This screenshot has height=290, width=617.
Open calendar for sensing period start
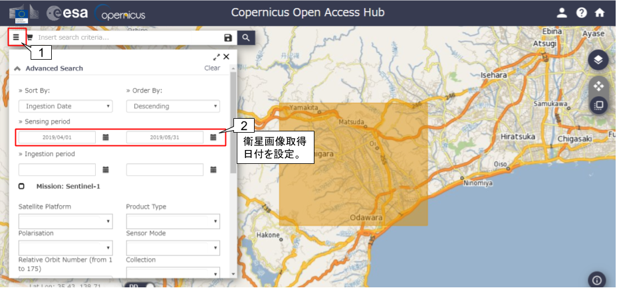pos(106,137)
